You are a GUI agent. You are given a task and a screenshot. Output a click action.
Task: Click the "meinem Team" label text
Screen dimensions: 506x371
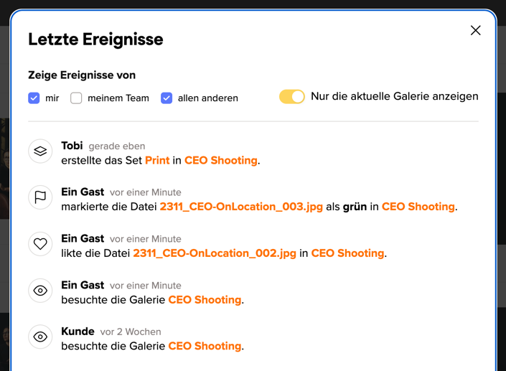click(x=118, y=98)
